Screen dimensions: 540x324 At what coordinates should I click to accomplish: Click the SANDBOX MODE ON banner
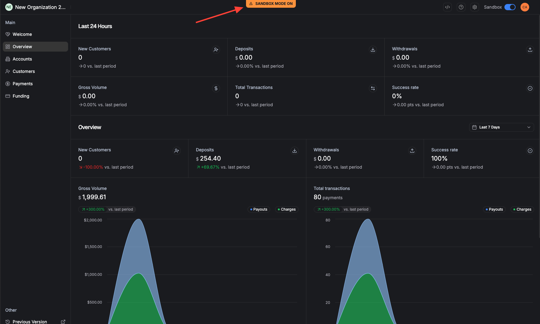[270, 4]
